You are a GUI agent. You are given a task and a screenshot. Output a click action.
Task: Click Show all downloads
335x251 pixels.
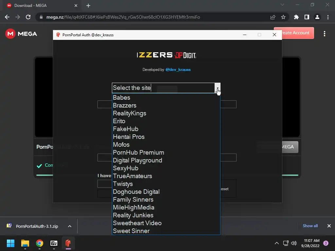[x=310, y=226]
